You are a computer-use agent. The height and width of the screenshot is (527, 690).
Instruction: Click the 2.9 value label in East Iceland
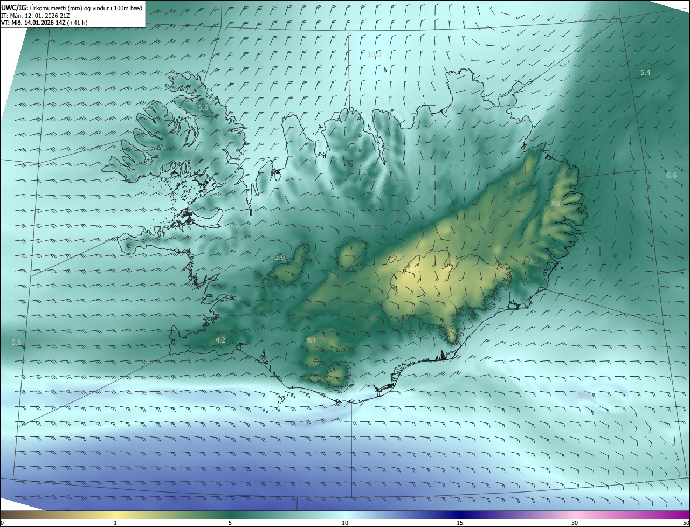(555, 204)
